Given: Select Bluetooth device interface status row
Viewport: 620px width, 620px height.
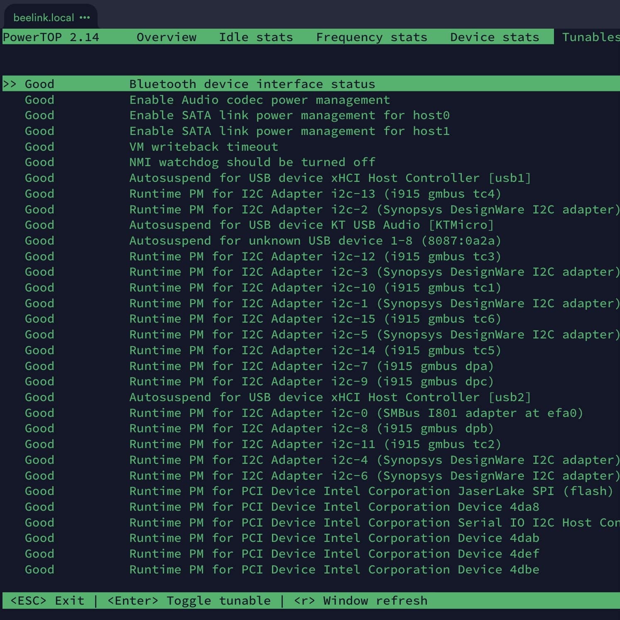Looking at the screenshot, I should point(311,83).
